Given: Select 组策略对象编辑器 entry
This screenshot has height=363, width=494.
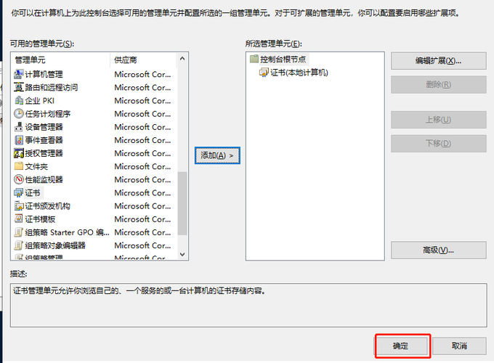Looking at the screenshot, I should (55, 245).
